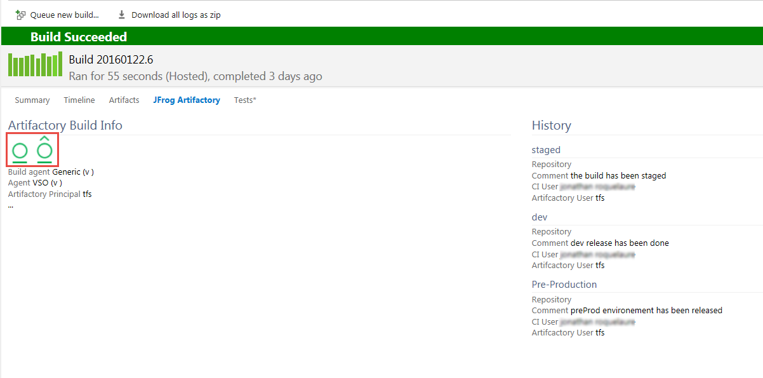
Task: Click the green build history bar chart
Action: 35,64
